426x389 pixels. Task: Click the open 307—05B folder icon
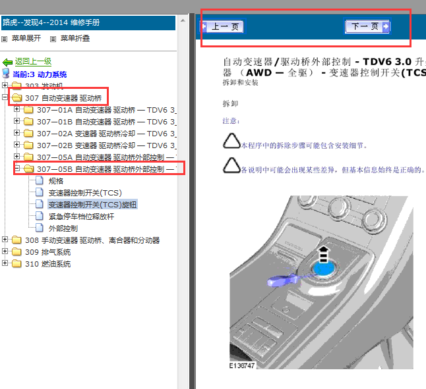[28, 169]
